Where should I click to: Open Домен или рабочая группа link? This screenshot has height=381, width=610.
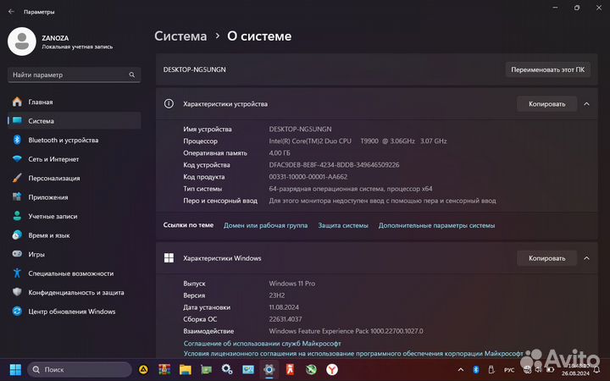[x=265, y=225]
